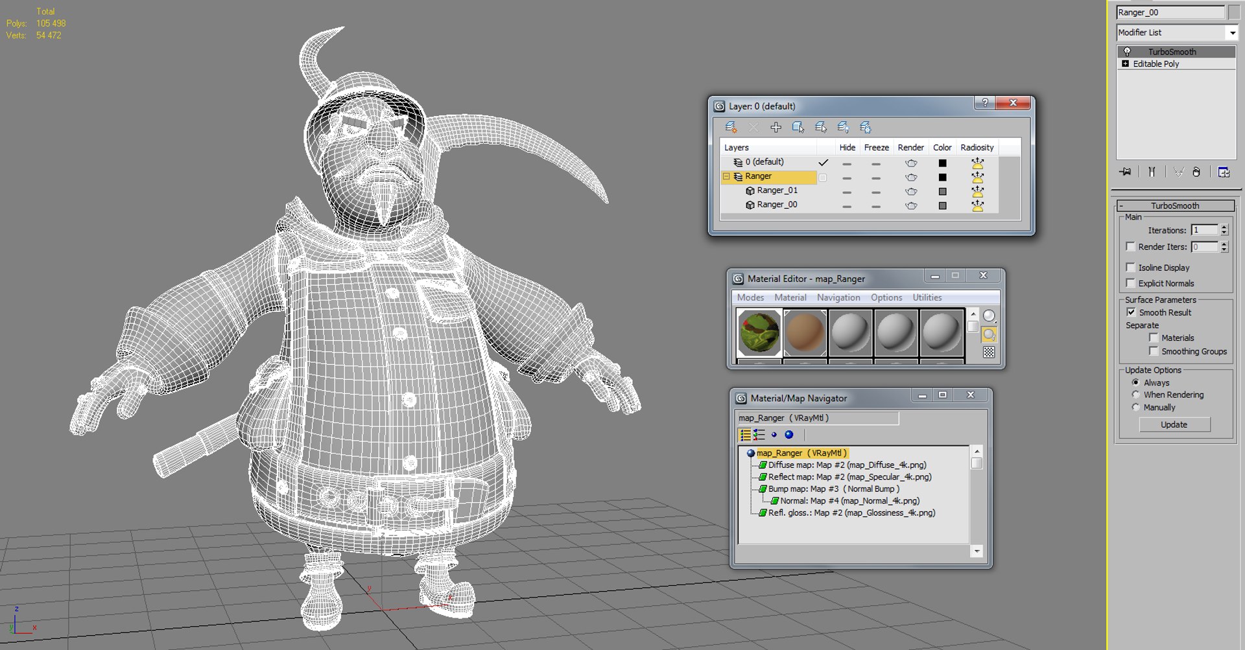Click Backlight icon in Material Editor

989,334
